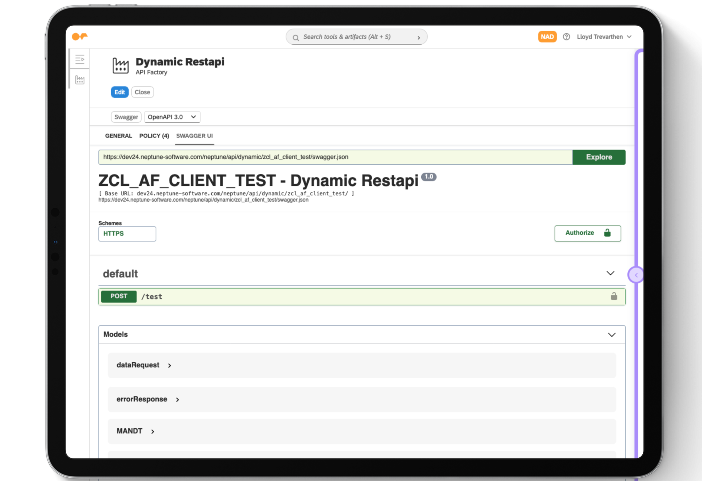This screenshot has height=481, width=702.
Task: Open the HTTPS schemes dropdown
Action: 127,234
